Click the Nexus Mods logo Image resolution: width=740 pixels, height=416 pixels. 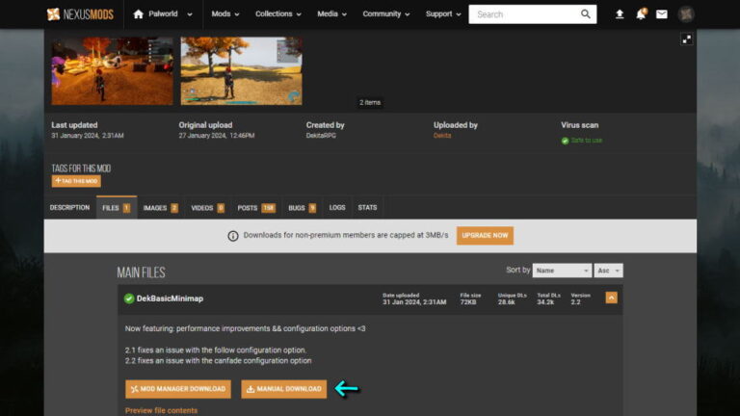click(80, 14)
